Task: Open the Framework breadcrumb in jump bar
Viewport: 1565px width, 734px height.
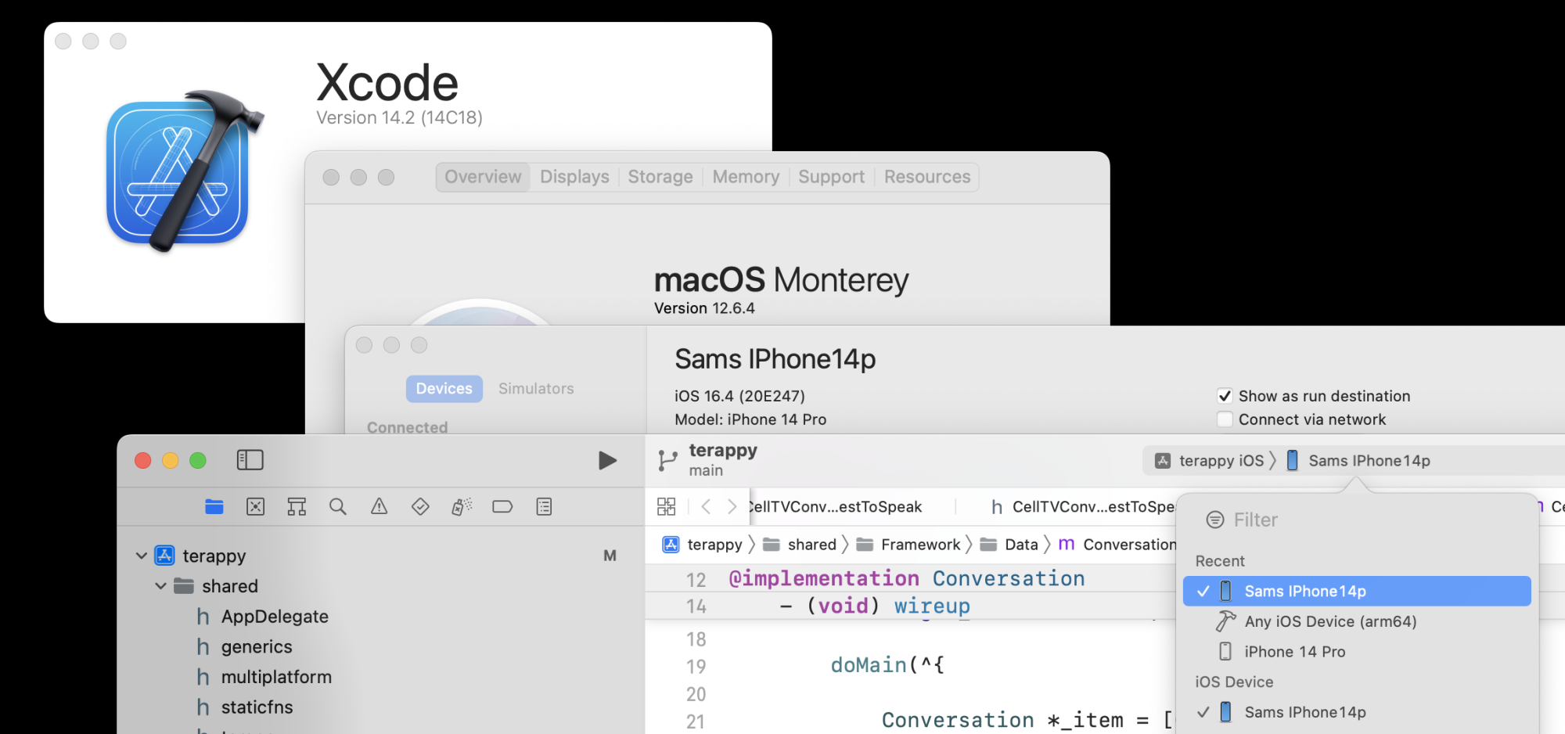Action: (x=908, y=545)
